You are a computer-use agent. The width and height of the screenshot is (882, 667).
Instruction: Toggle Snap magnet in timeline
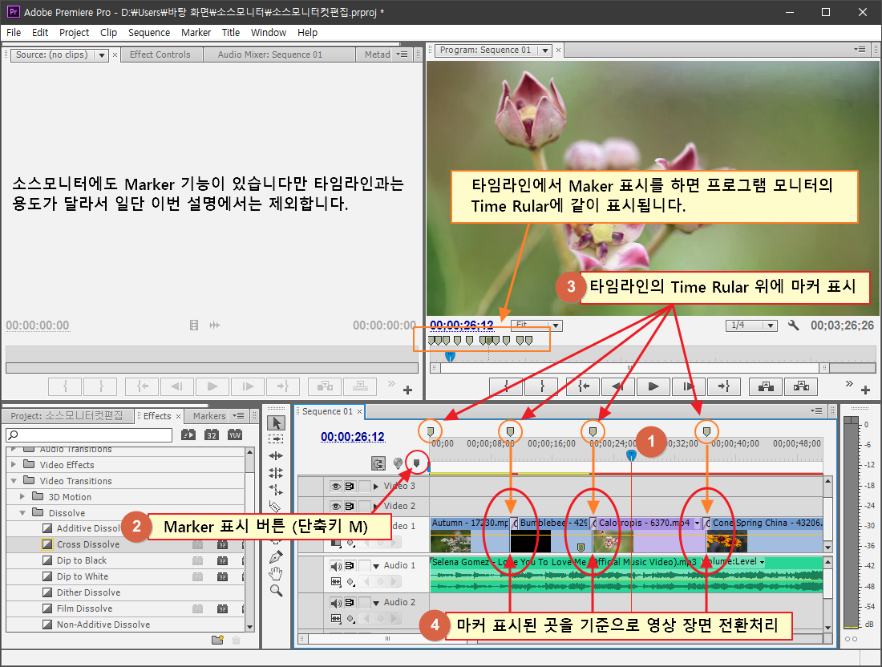pos(378,463)
